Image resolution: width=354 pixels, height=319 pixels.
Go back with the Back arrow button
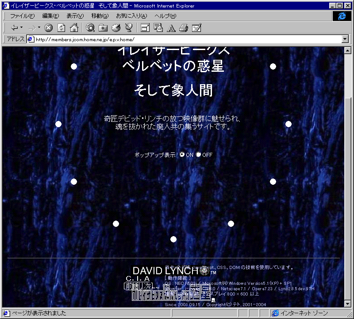[x=15, y=28]
